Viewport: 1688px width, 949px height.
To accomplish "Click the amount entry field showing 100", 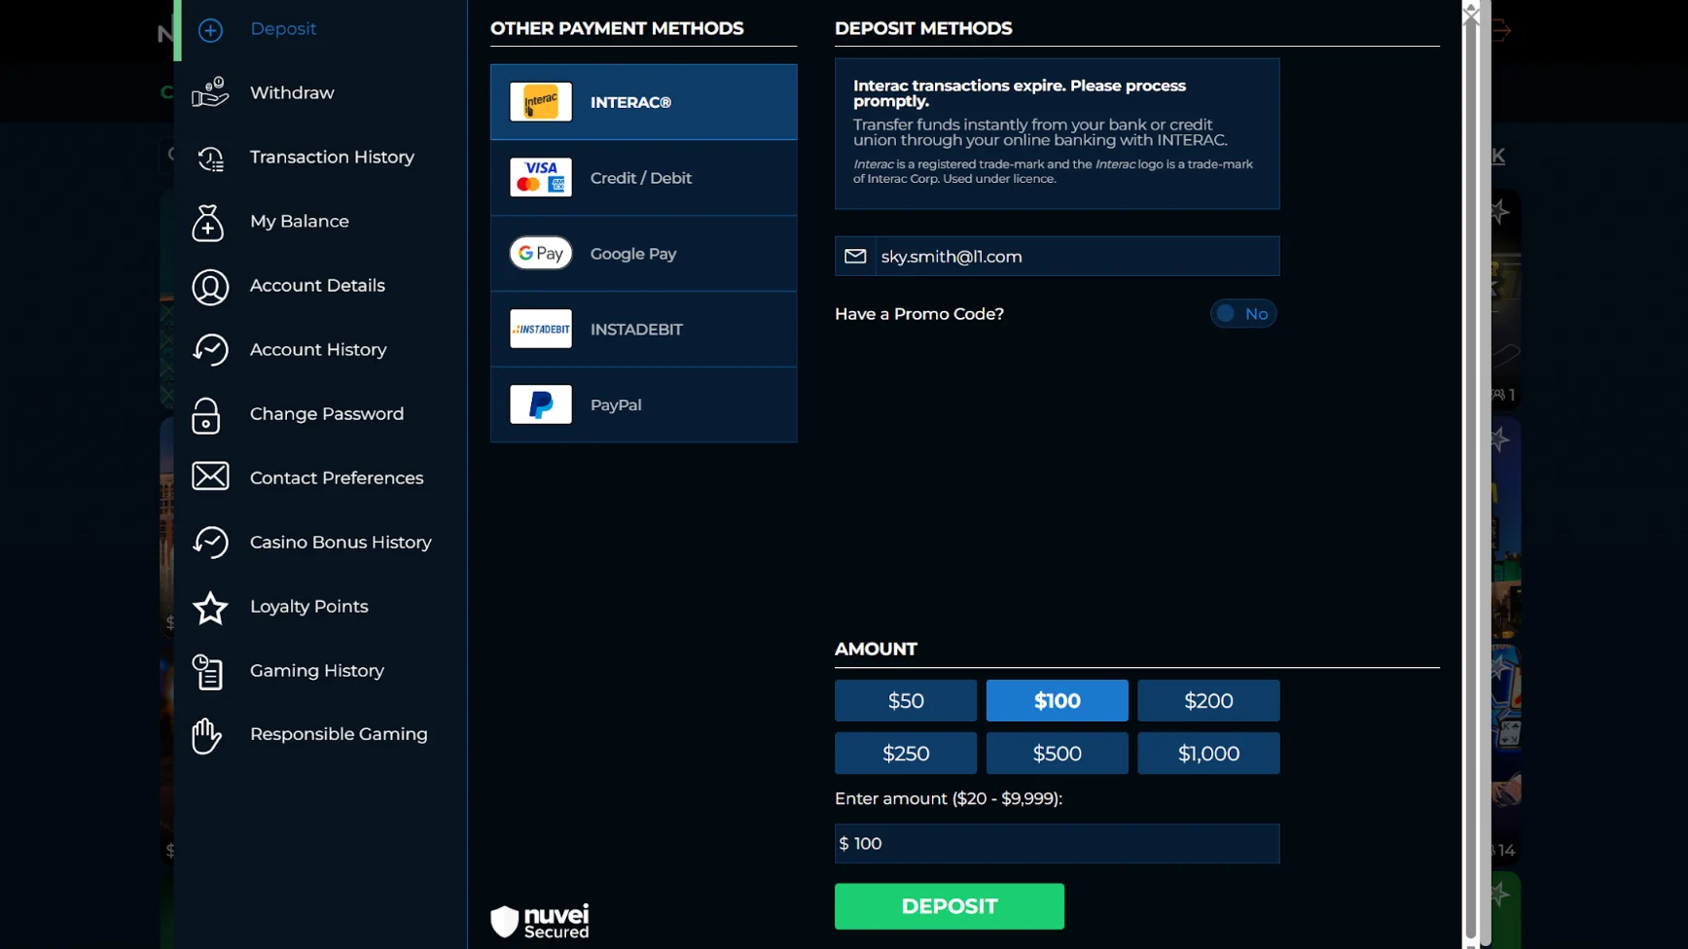I will tap(1057, 843).
